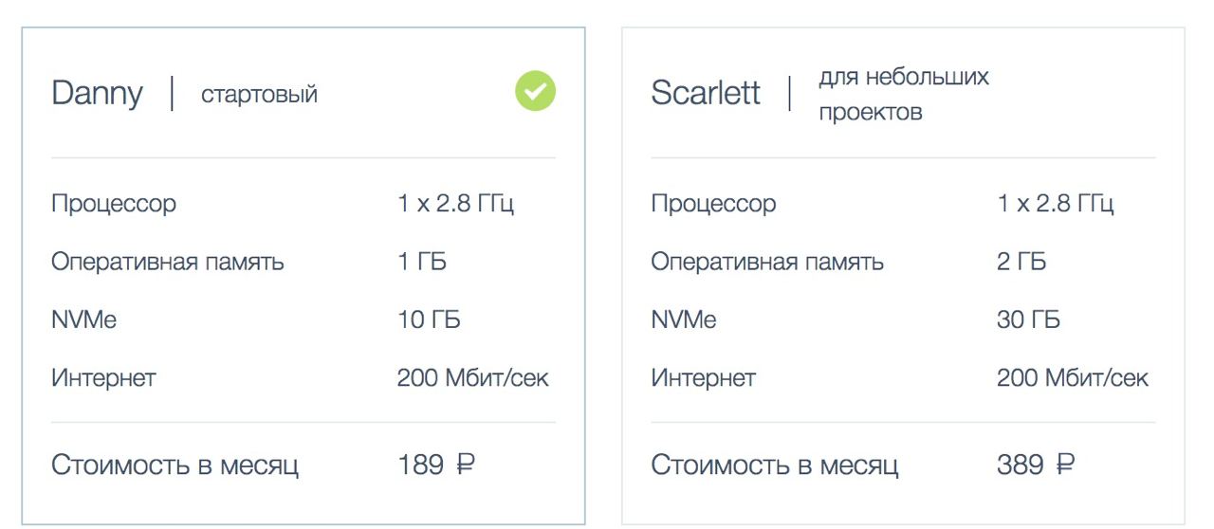Select the Danny plan title
This screenshot has height=529, width=1214.
[x=97, y=94]
